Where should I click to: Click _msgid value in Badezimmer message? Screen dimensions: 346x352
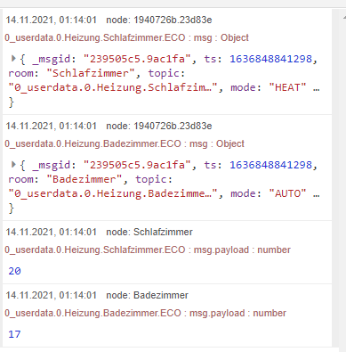[137, 165]
